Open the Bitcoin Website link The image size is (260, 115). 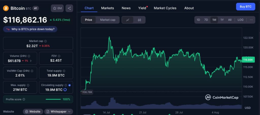33,111
